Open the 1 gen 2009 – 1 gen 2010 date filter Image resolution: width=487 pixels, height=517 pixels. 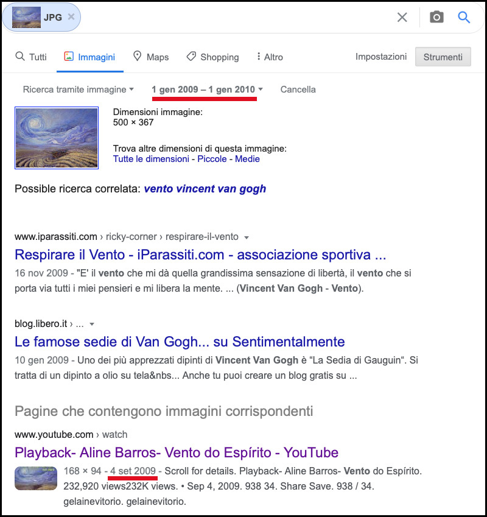[x=207, y=90]
